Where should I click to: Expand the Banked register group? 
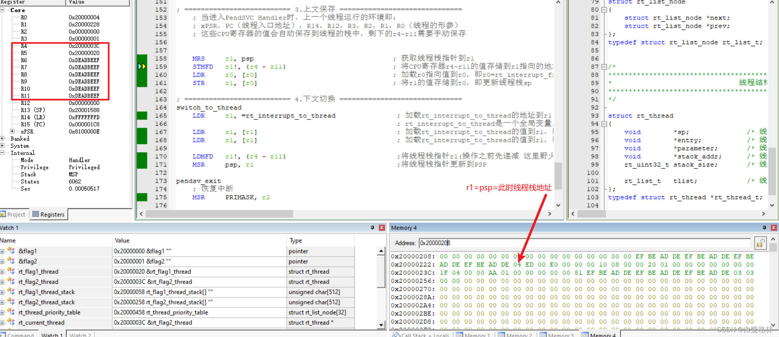(2, 139)
